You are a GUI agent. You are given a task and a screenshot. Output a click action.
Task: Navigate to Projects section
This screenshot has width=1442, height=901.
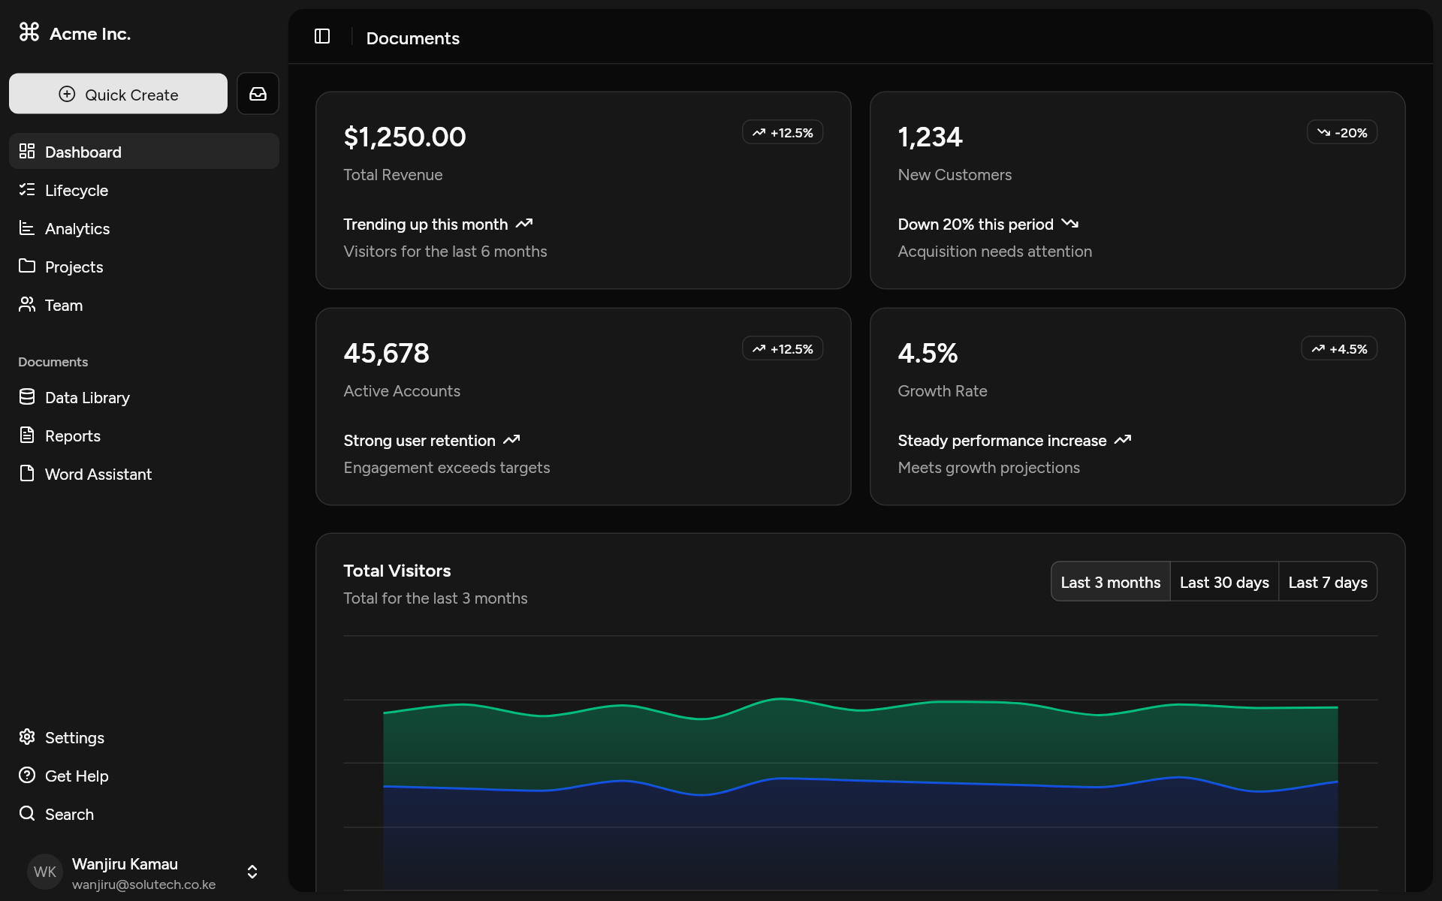point(144,267)
